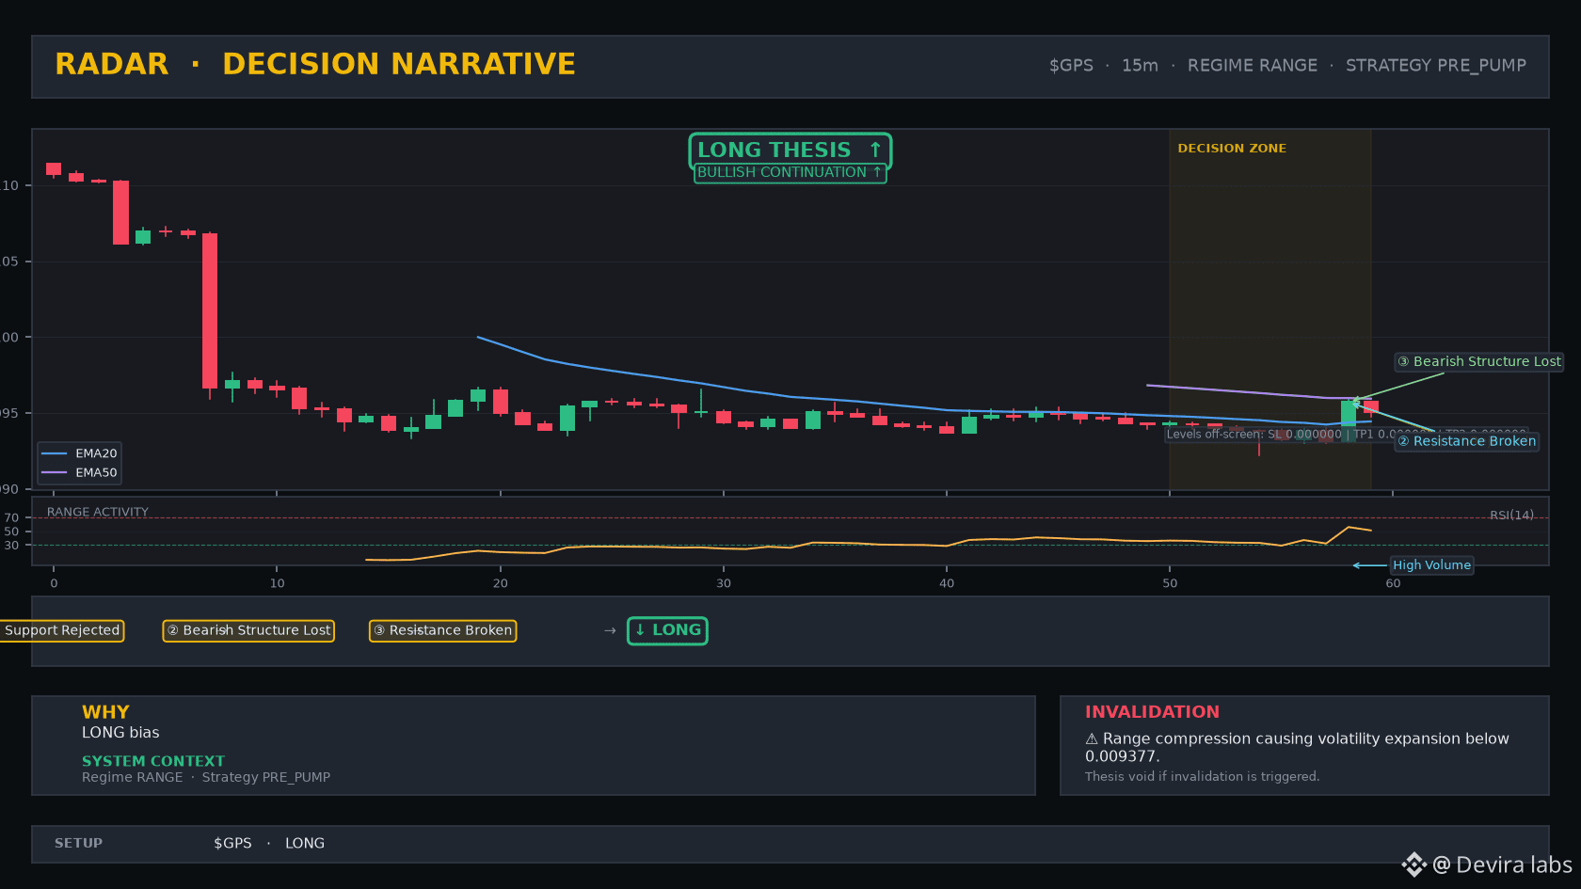Click the $GPS ticker in the header
The width and height of the screenshot is (1581, 889).
tap(1071, 66)
